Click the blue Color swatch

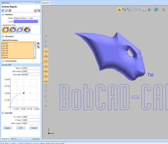pos(26,22)
